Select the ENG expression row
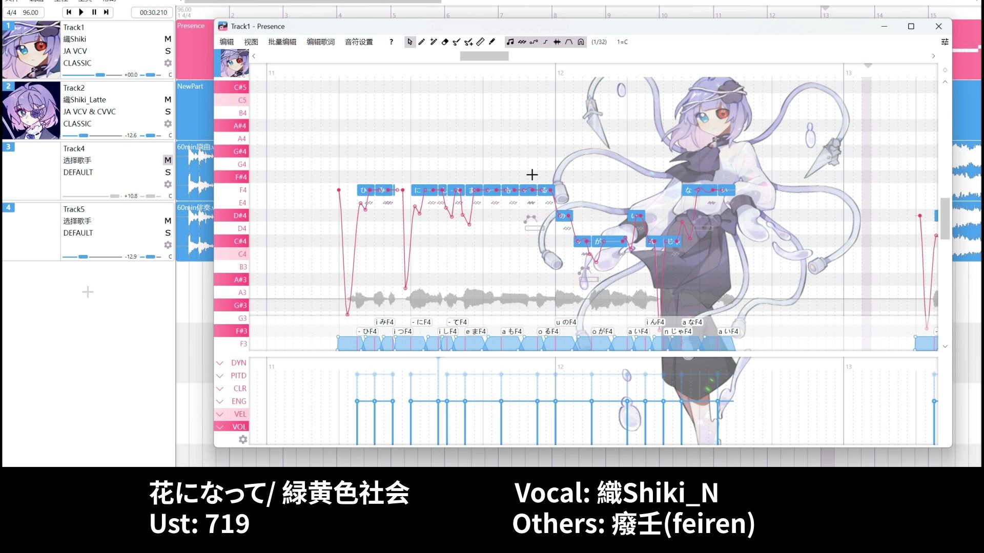 tap(232, 401)
